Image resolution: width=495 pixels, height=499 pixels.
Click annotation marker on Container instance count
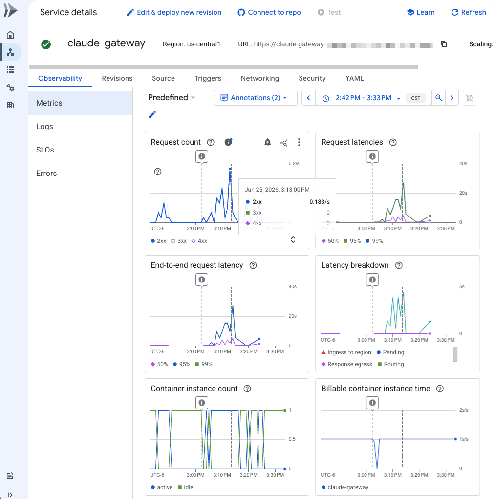(202, 403)
